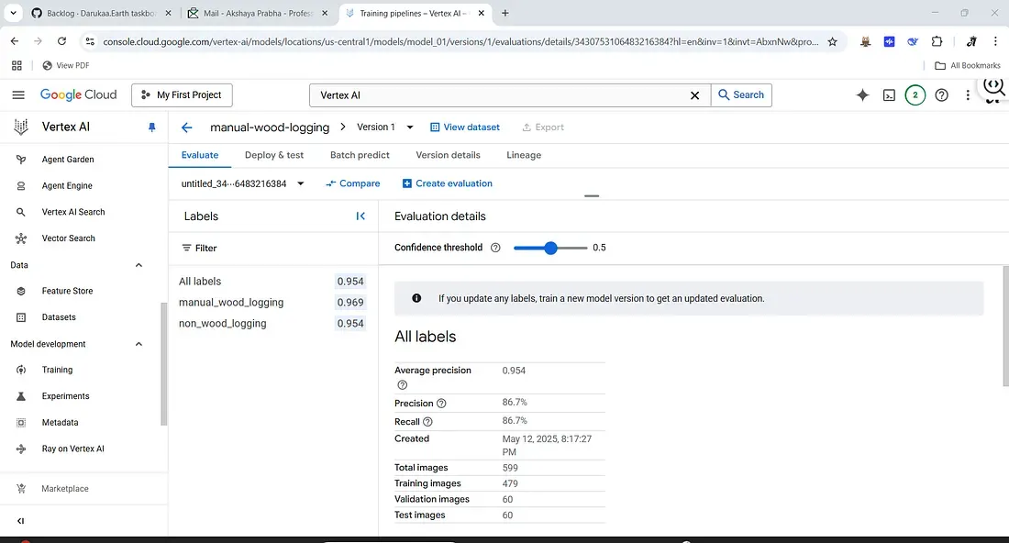
Task: Click the Create evaluation button
Action: coord(448,184)
